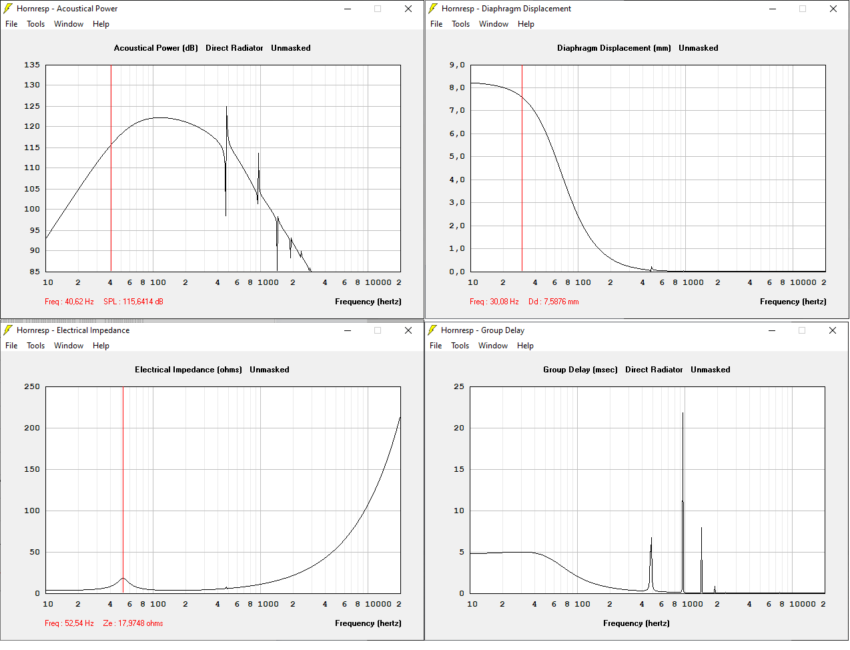Open File menu in Acoustical Power window
This screenshot has width=850, height=650.
pos(11,24)
